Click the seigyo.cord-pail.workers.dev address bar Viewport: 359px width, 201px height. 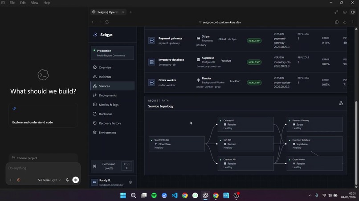pyautogui.click(x=220, y=22)
